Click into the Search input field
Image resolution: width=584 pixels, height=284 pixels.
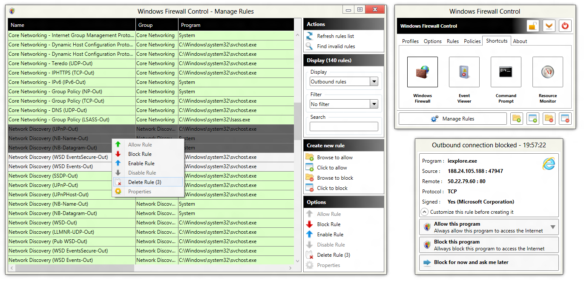[x=344, y=126]
